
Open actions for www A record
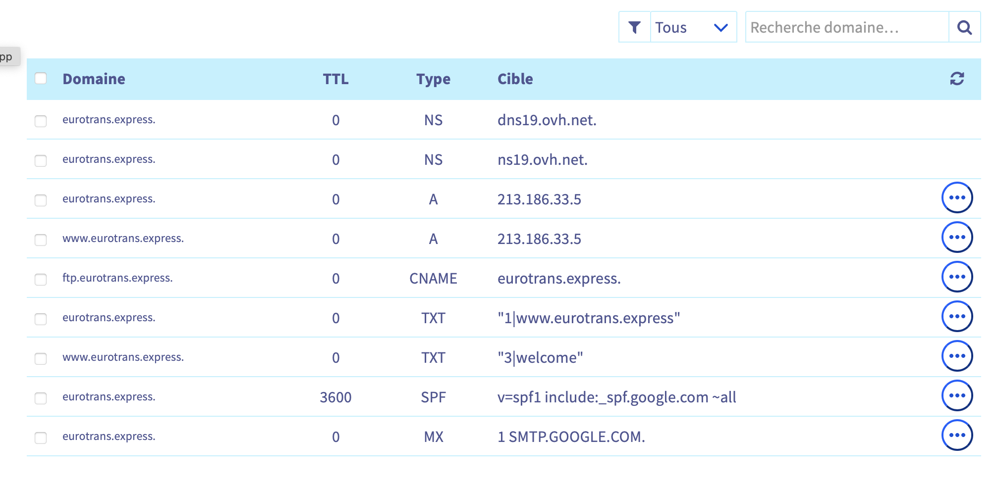957,238
